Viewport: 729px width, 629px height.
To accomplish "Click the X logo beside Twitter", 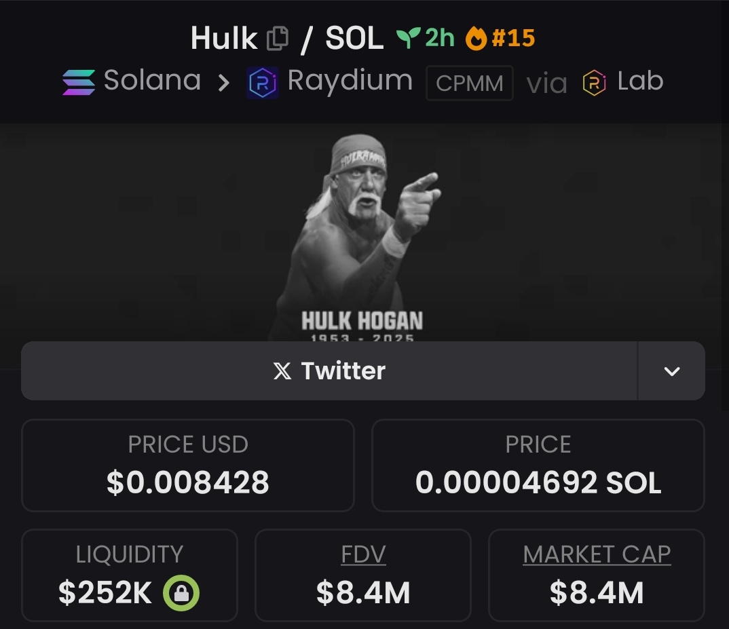I will [282, 371].
